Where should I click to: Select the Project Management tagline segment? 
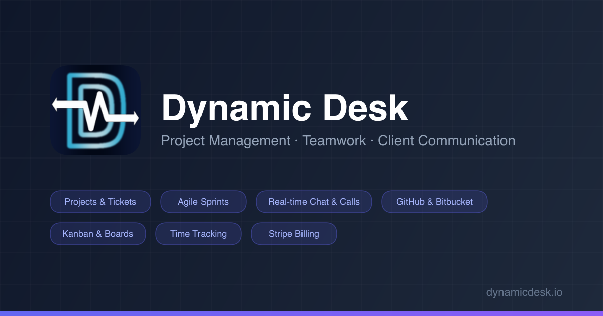(226, 141)
